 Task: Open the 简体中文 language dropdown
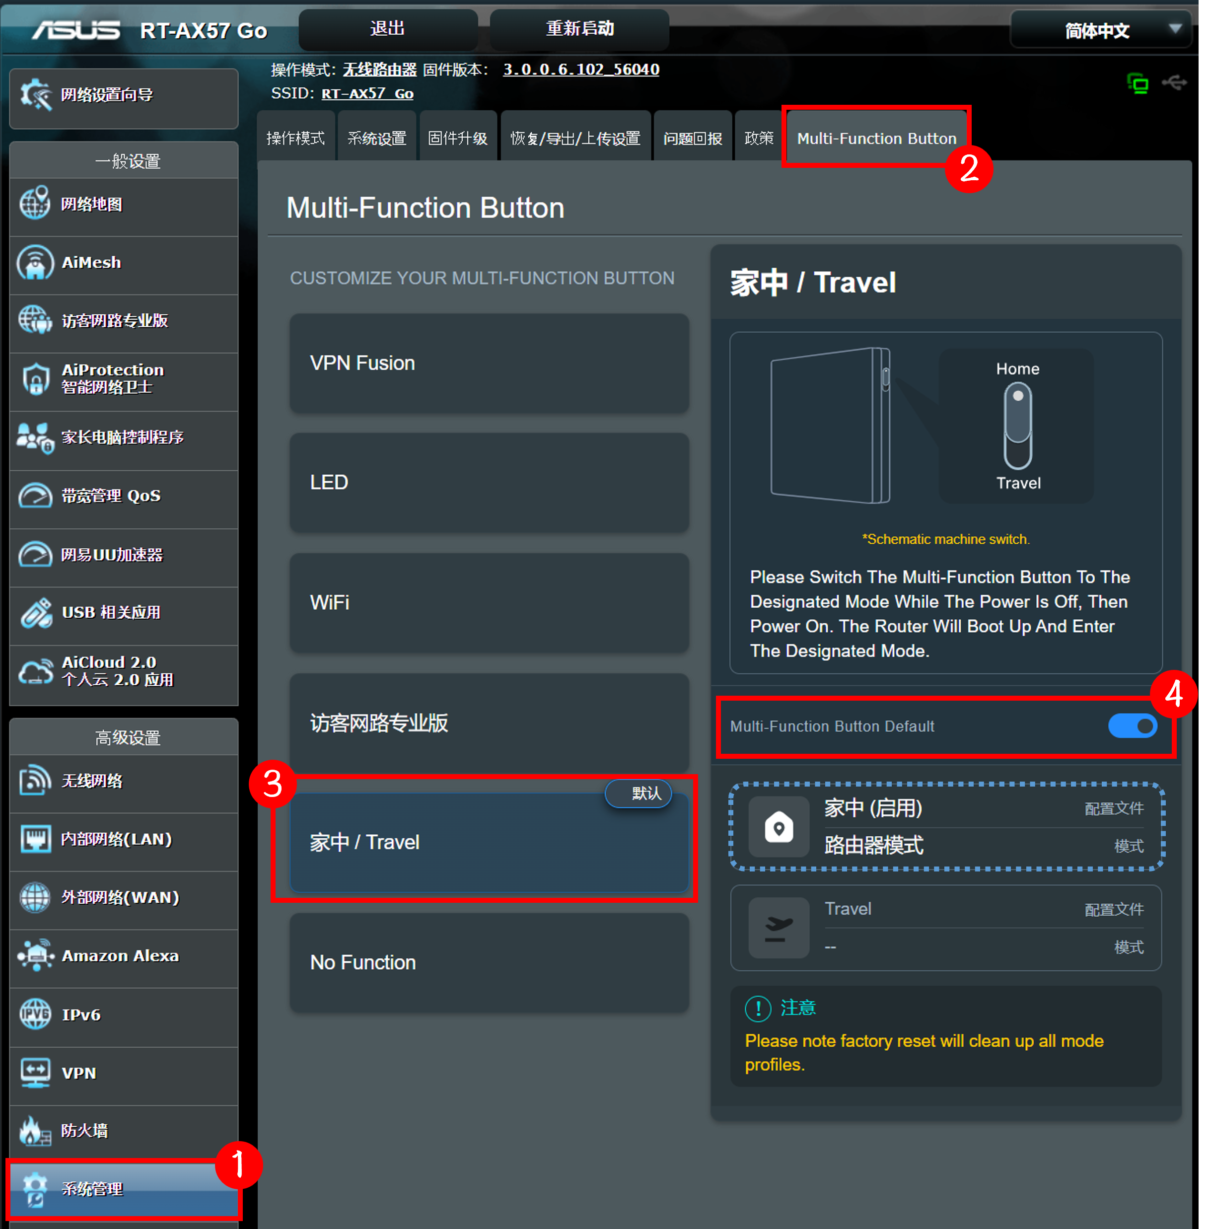1100,29
